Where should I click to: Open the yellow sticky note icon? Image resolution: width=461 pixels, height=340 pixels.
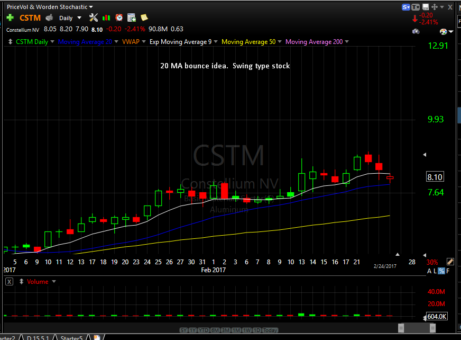[x=144, y=17]
